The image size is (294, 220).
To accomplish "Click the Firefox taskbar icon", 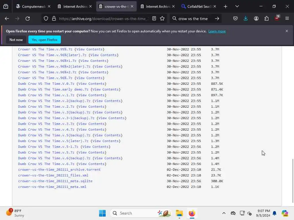I will [x=192, y=213].
